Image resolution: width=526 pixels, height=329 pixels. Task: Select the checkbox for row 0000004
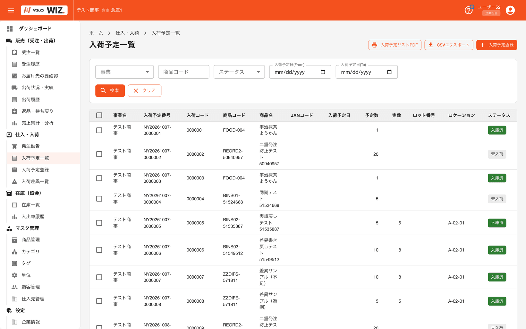click(99, 199)
